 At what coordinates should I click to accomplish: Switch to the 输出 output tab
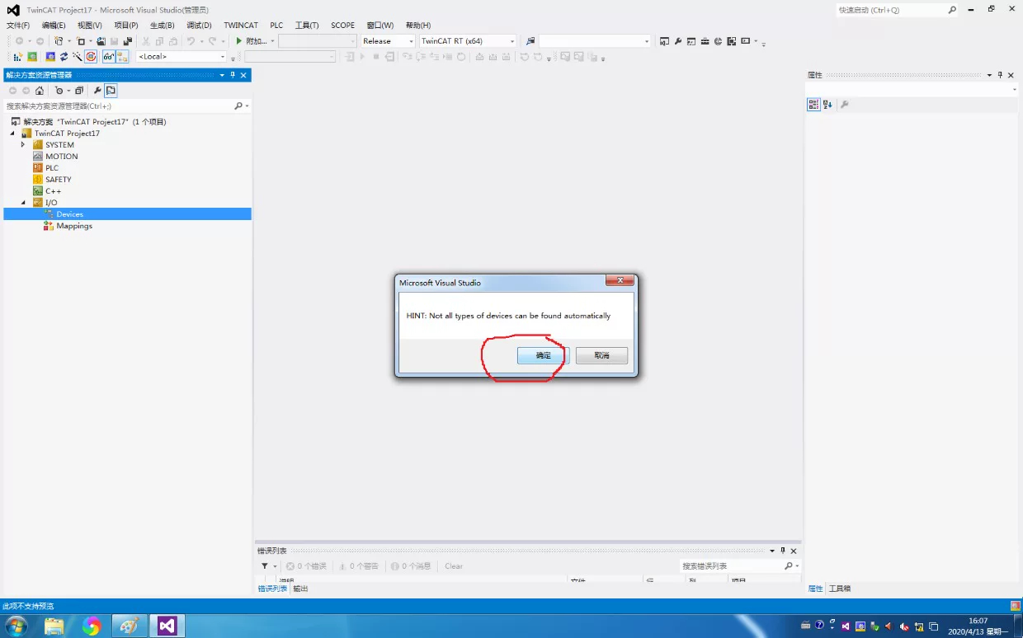point(300,589)
